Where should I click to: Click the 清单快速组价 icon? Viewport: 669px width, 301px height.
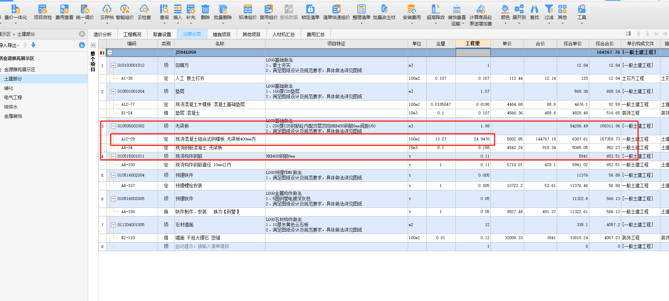point(336,9)
